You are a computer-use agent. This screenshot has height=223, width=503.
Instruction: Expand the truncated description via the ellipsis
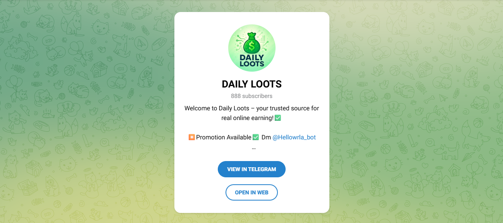pyautogui.click(x=253, y=148)
